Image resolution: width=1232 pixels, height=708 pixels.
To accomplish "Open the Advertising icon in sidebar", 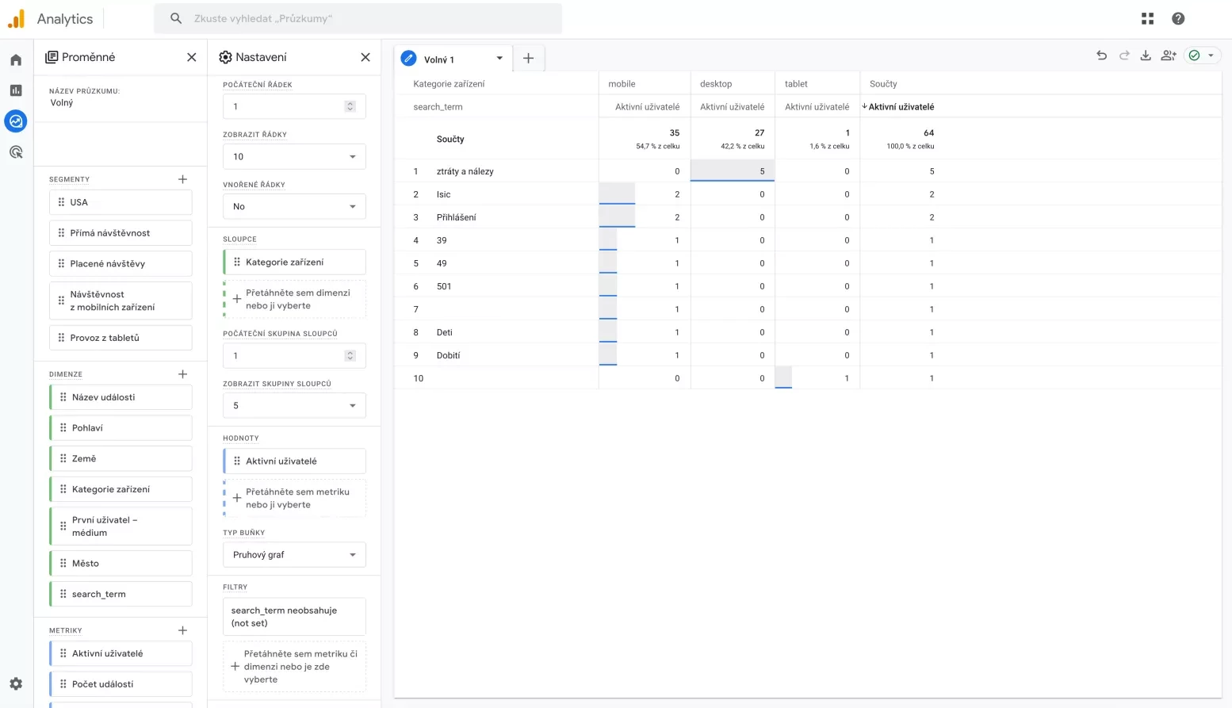I will pyautogui.click(x=16, y=152).
